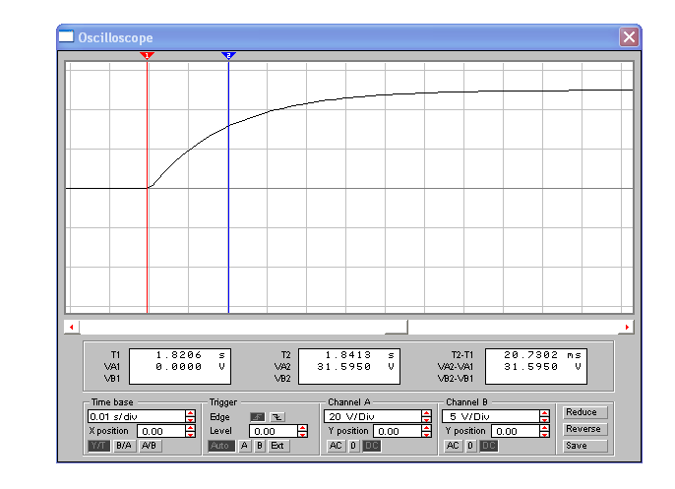
Task: Decrease the time base X position
Action: coord(190,434)
